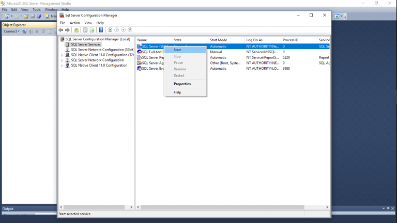Choose Properties from the context menu
397x223 pixels.
click(182, 84)
